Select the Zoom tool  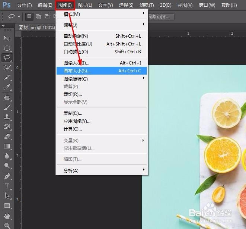(x=7, y=226)
